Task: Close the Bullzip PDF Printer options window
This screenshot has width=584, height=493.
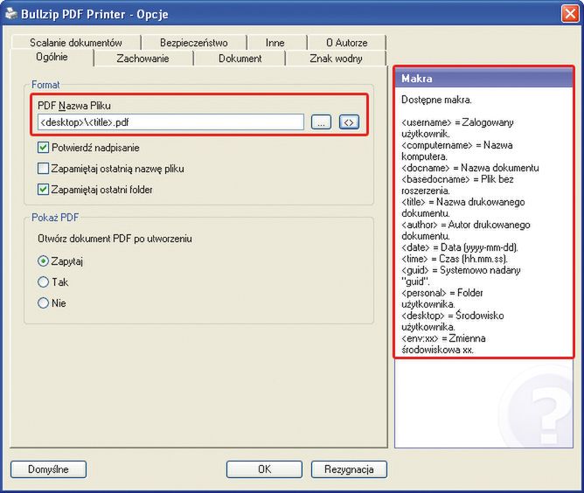Action: (x=570, y=14)
